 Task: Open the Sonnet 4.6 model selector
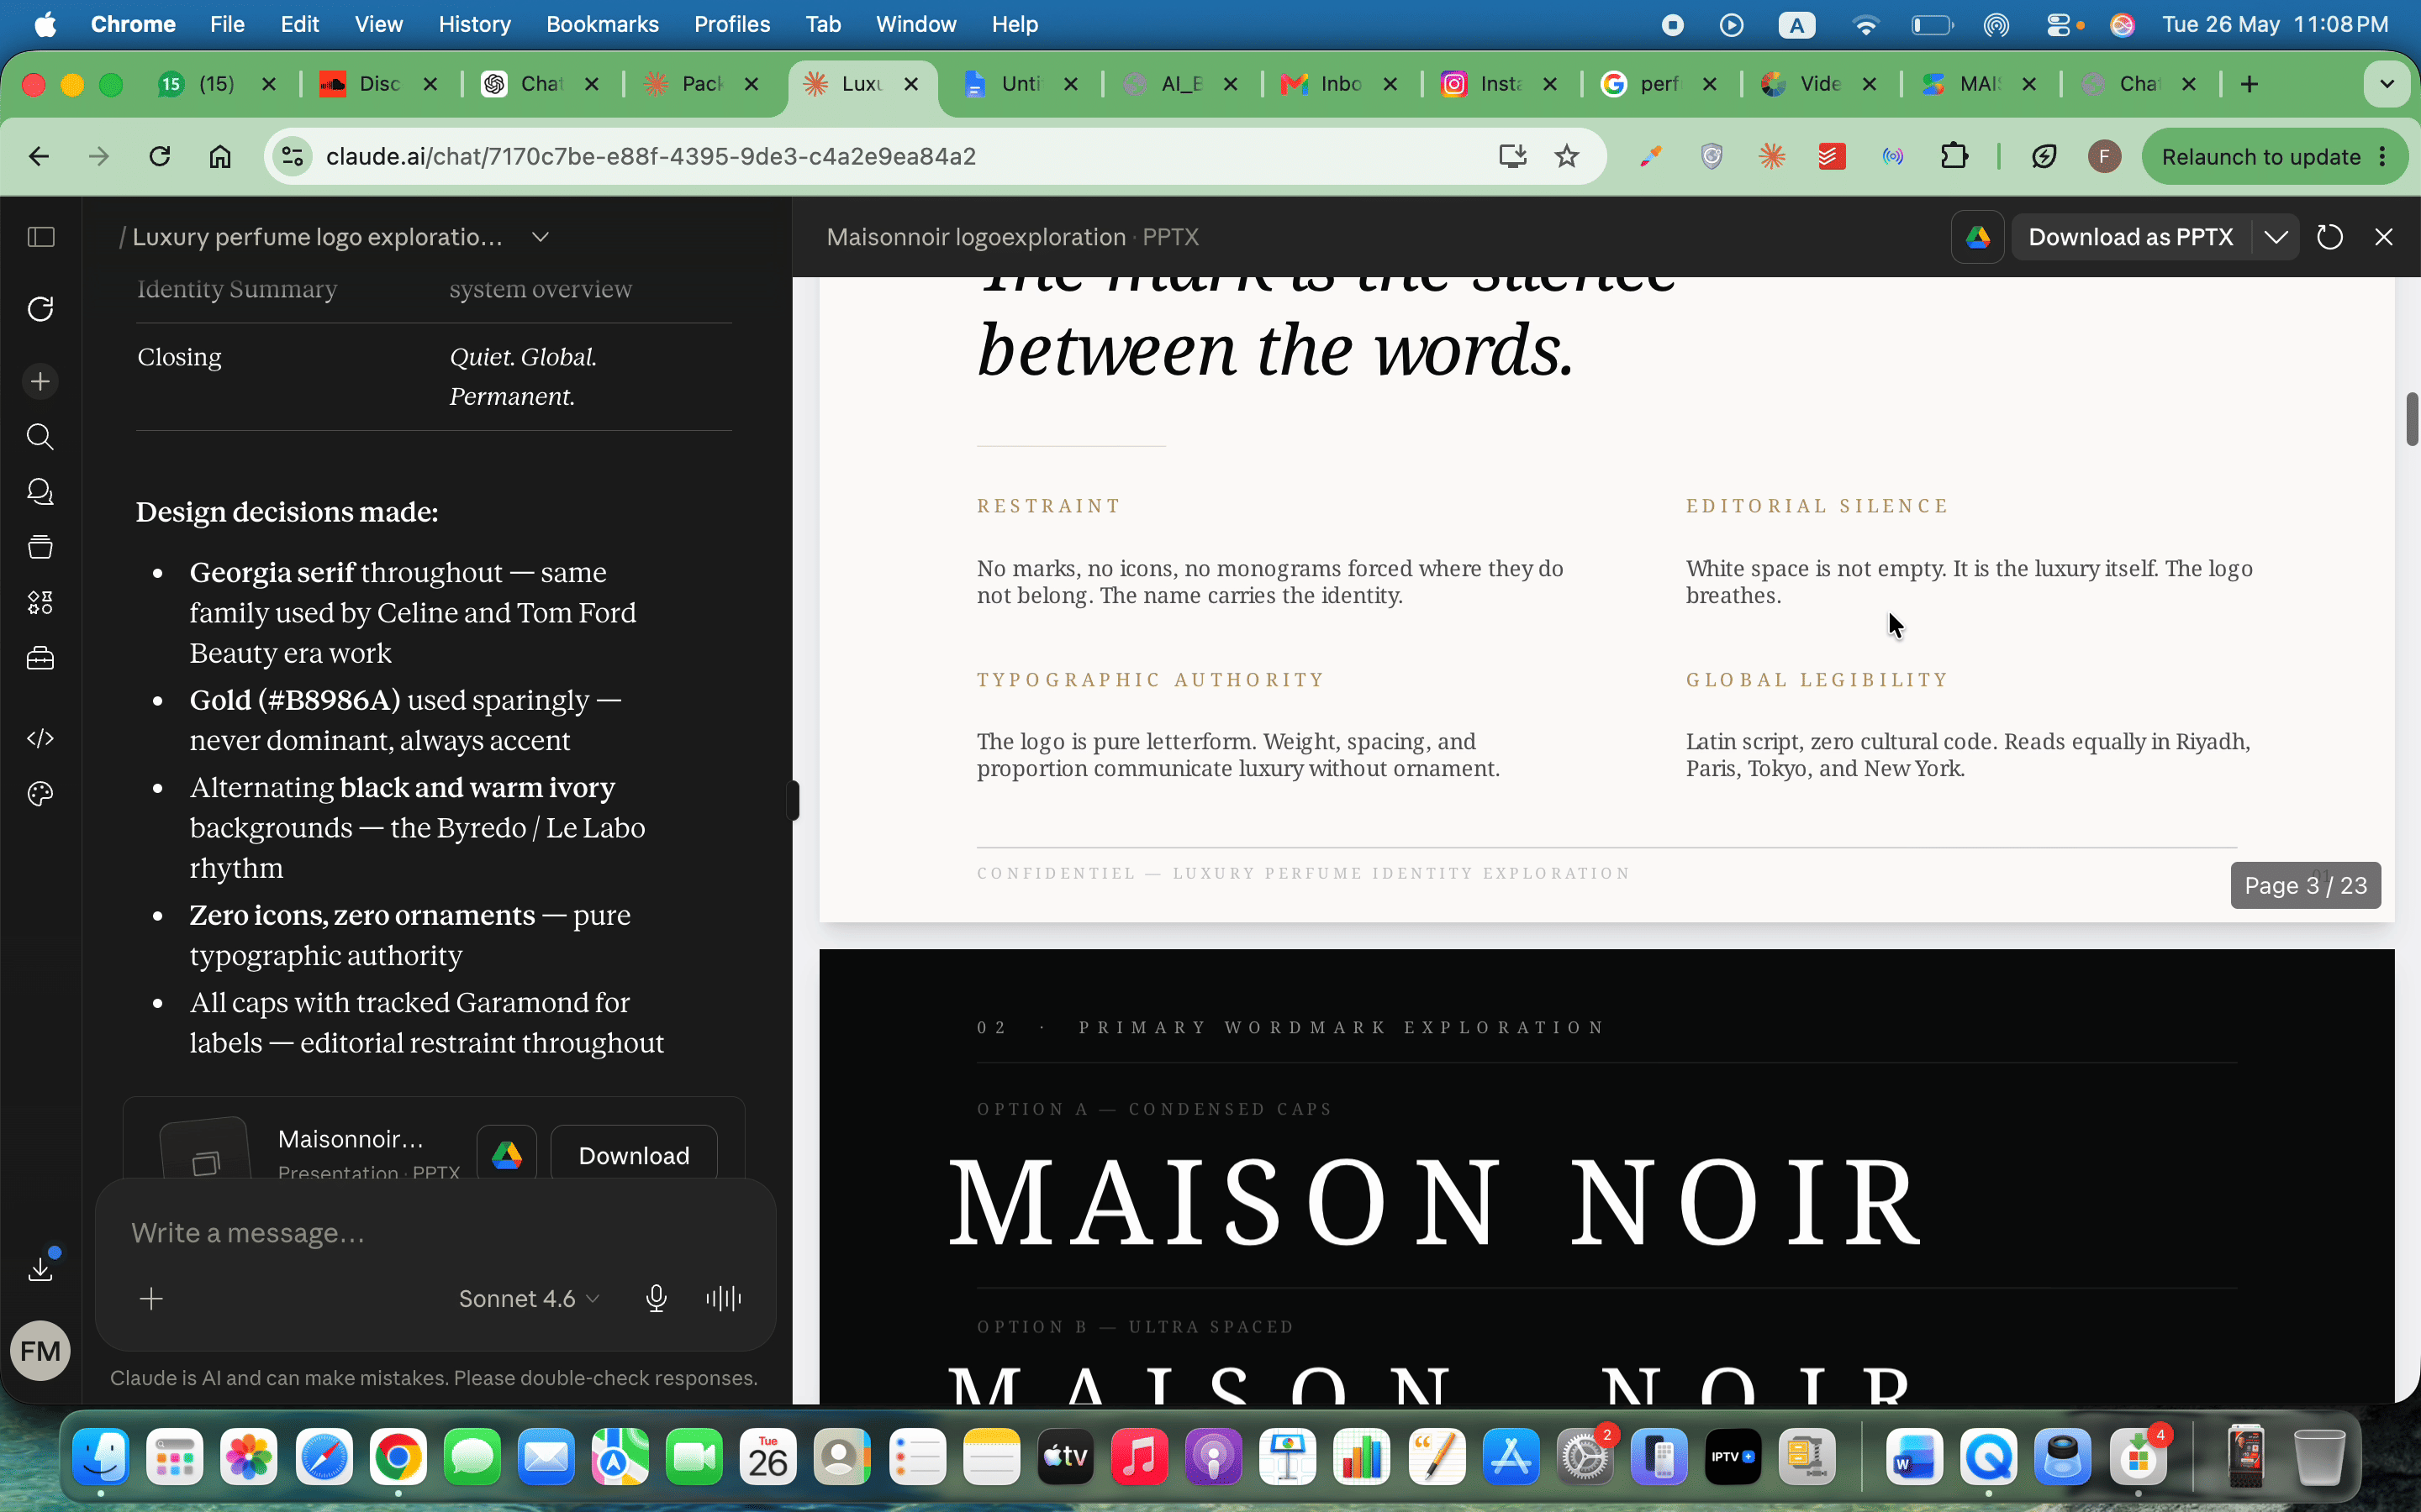click(528, 1299)
